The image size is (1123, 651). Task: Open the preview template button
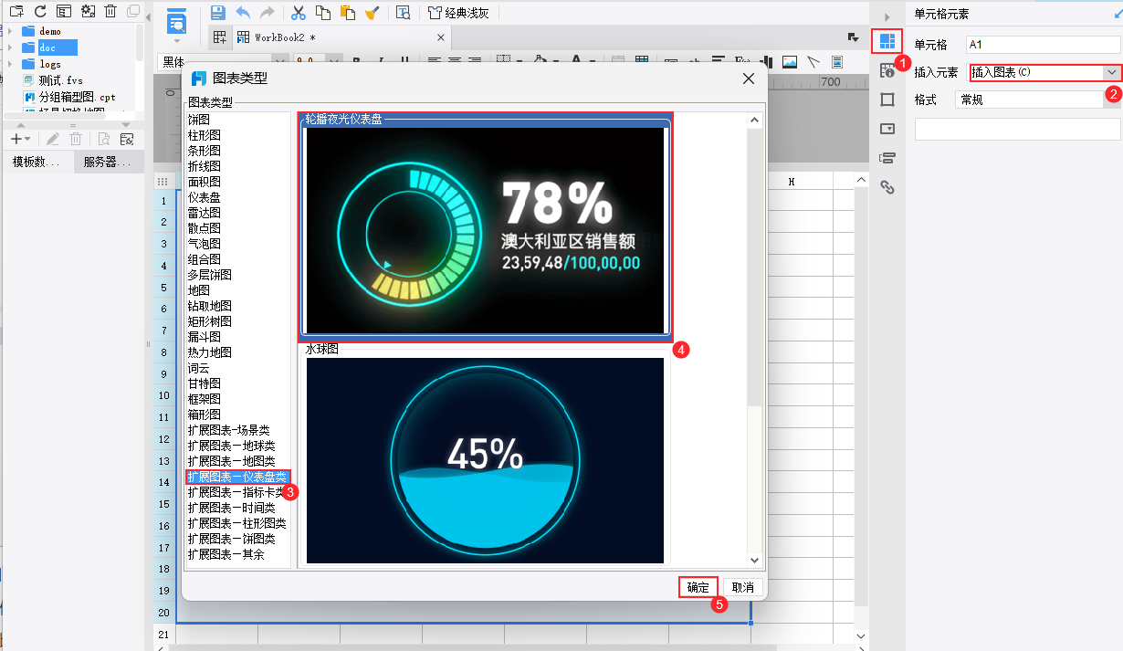click(177, 22)
